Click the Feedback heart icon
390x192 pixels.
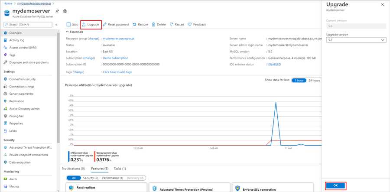click(x=189, y=24)
